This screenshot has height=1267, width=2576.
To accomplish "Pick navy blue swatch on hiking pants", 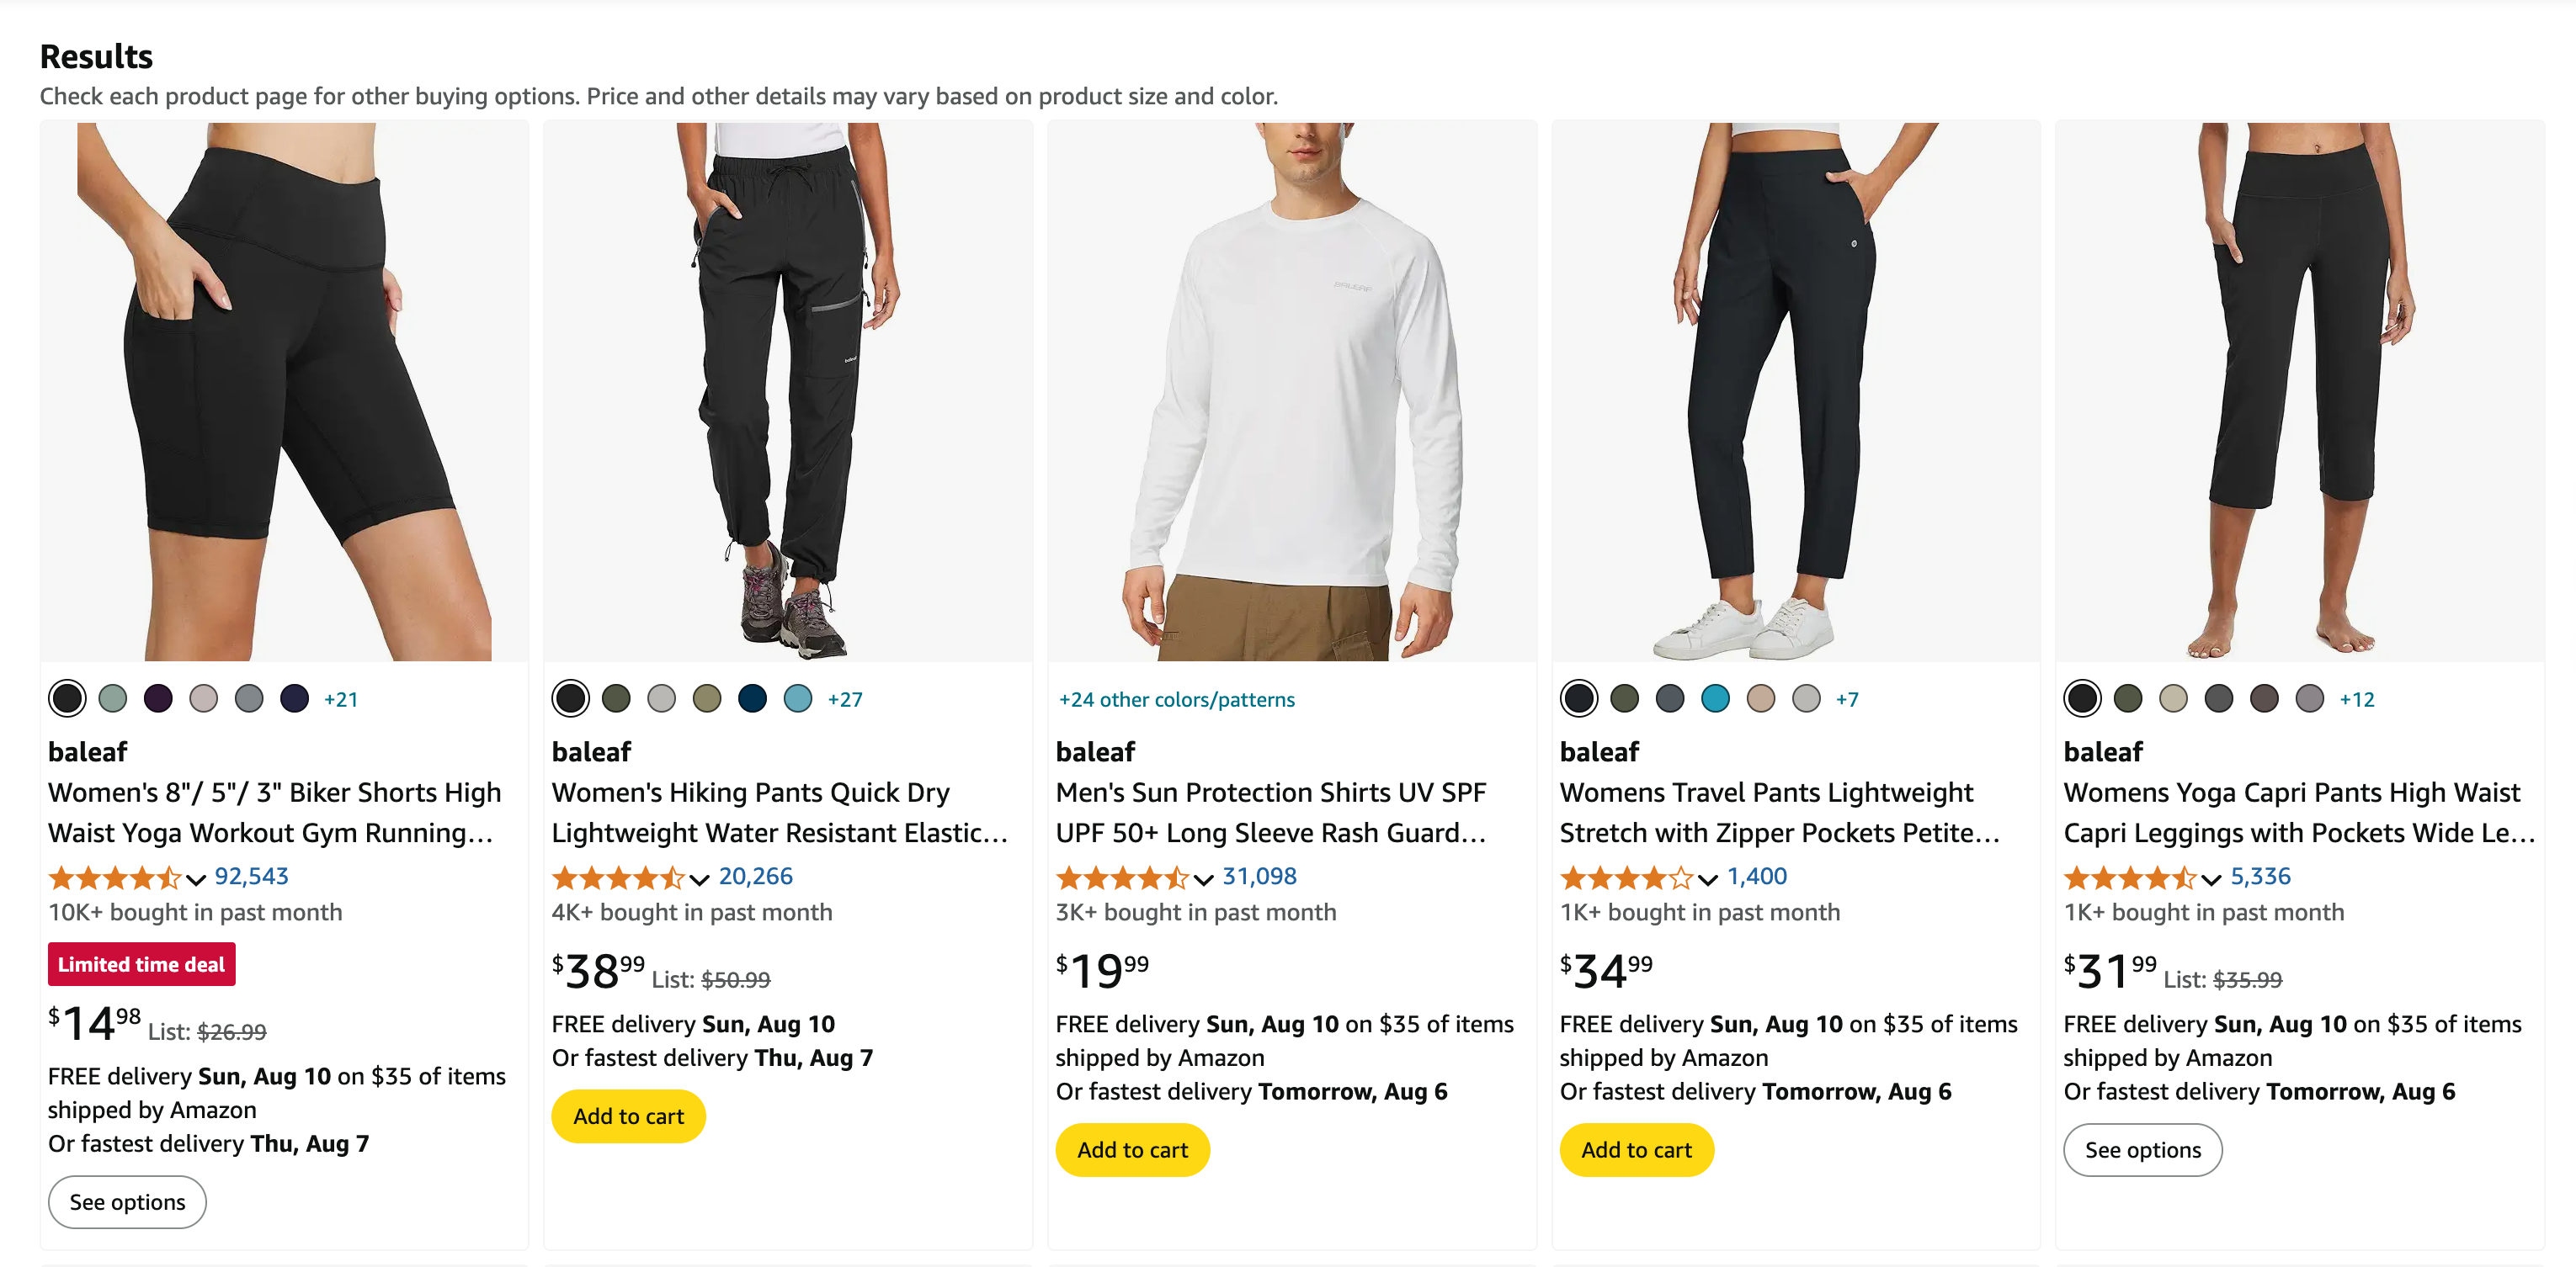I will 752,698.
